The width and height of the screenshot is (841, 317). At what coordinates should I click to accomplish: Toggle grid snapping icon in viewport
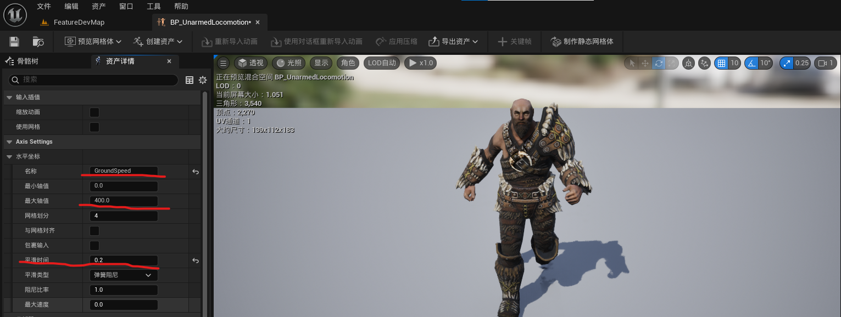[x=722, y=63]
